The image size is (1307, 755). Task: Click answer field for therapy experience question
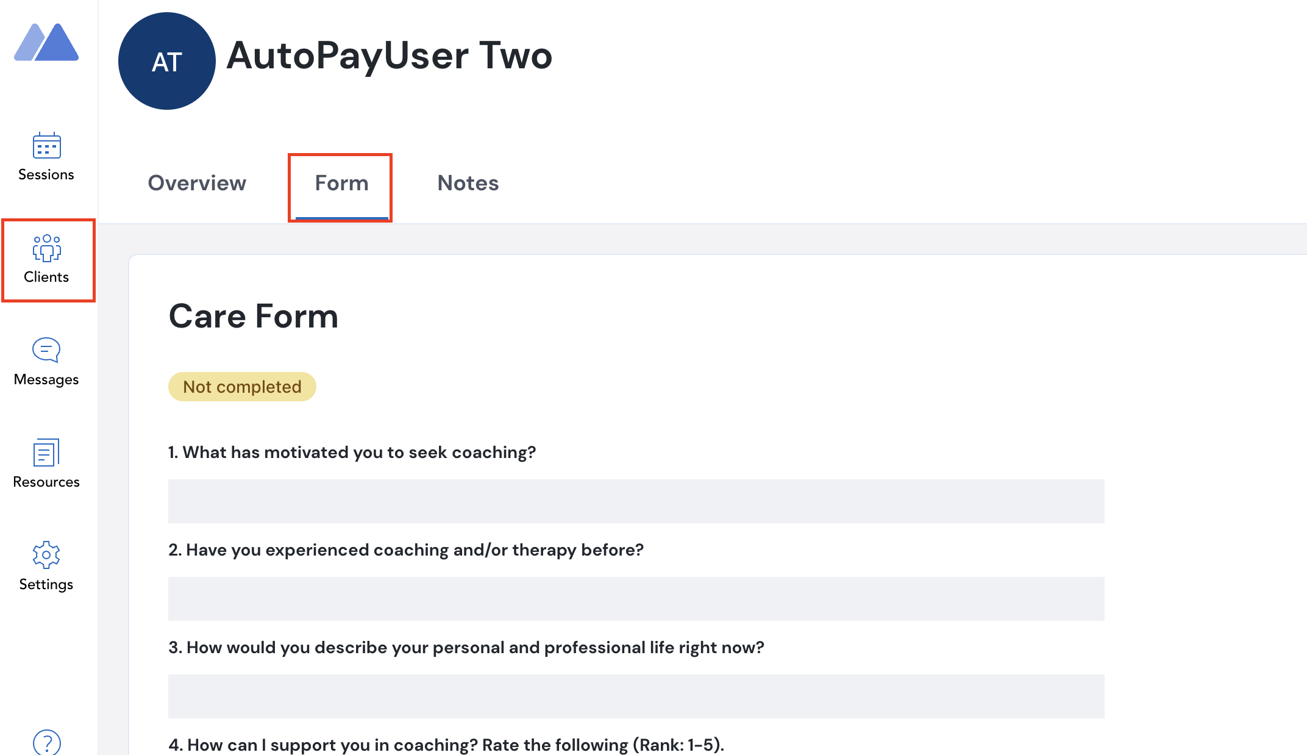[636, 598]
